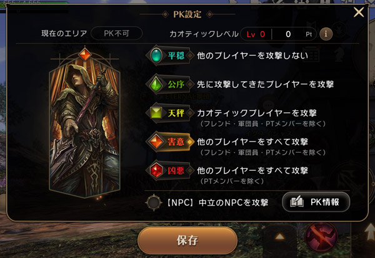Choose the 害意 orange diamond mode
The image size is (375, 258).
169,141
